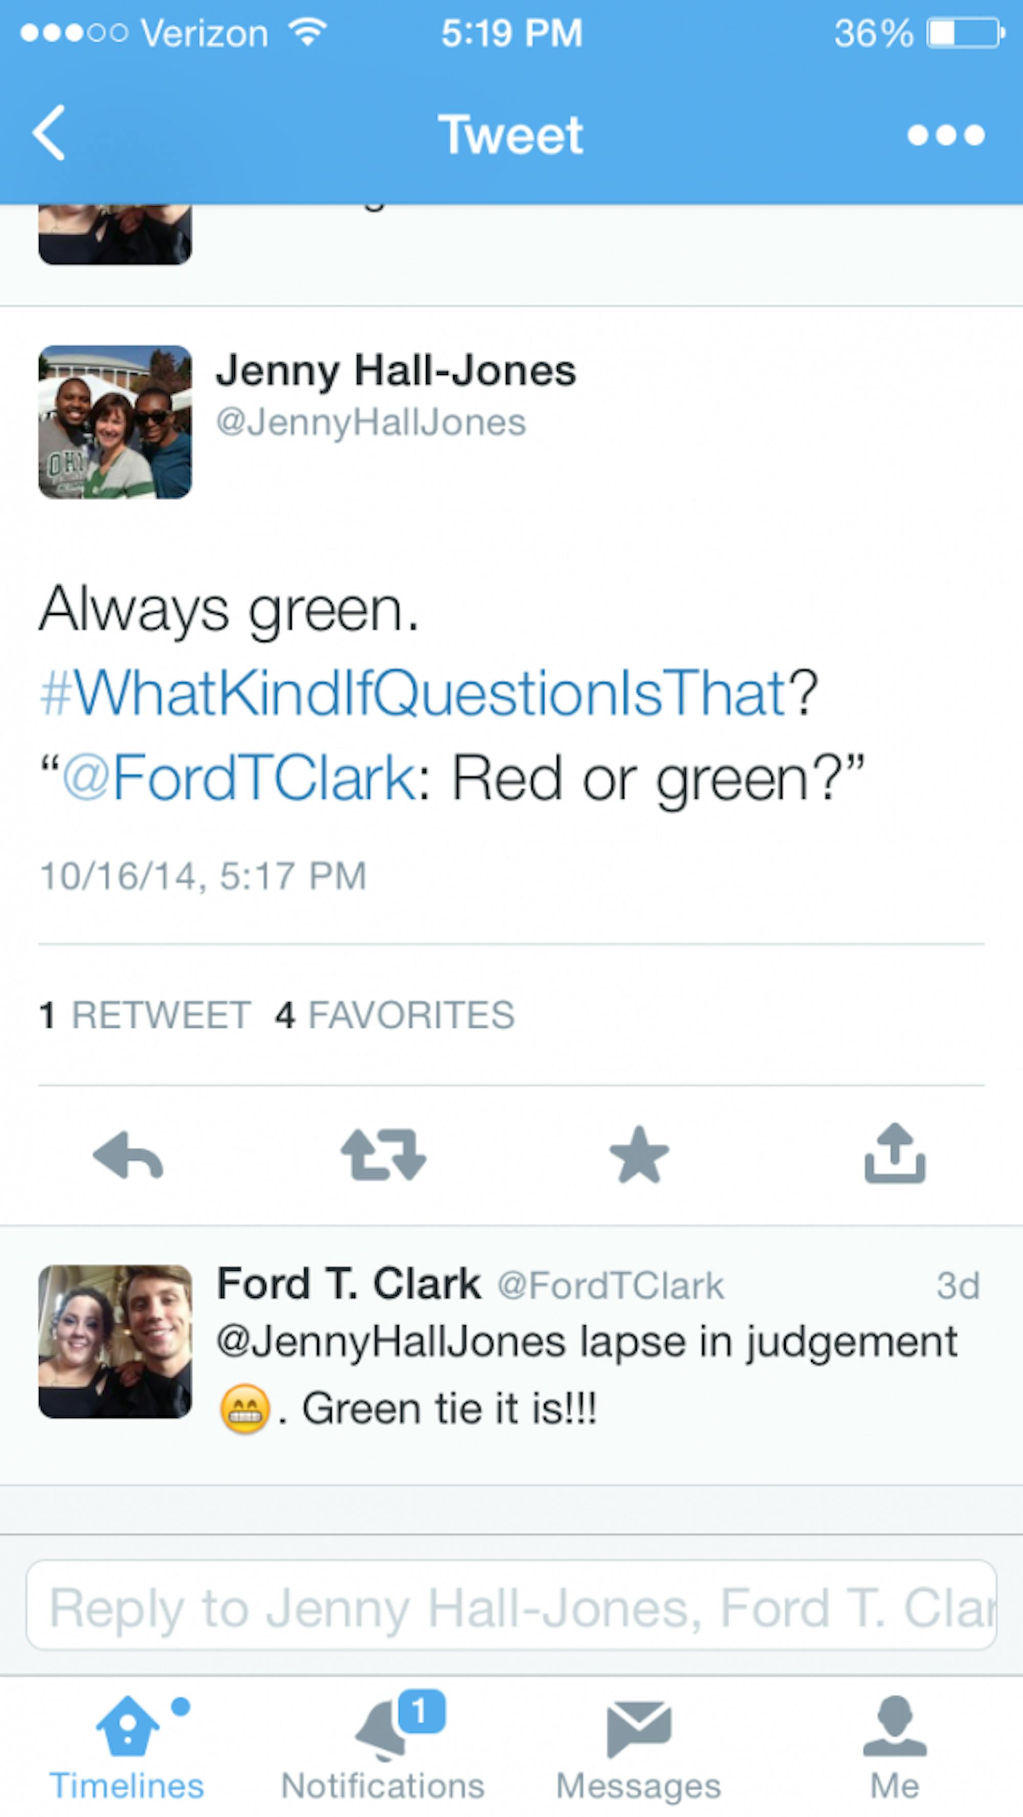Go to the Messages tab
The image size is (1023, 1817).
[x=638, y=1746]
